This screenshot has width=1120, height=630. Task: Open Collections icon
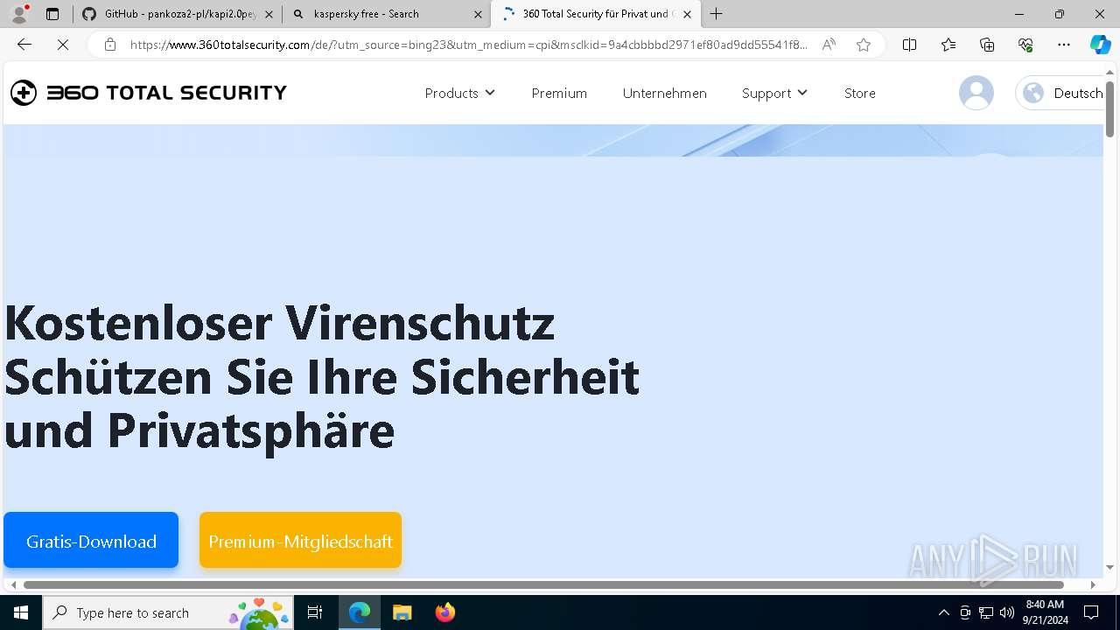tap(987, 45)
